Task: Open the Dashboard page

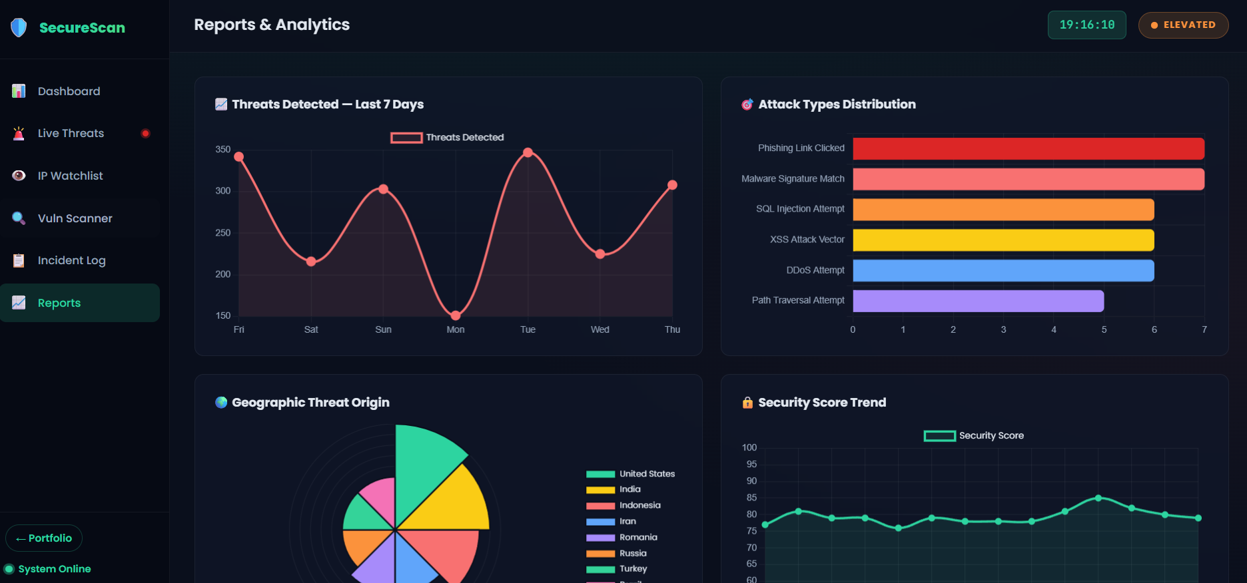Action: pyautogui.click(x=80, y=91)
